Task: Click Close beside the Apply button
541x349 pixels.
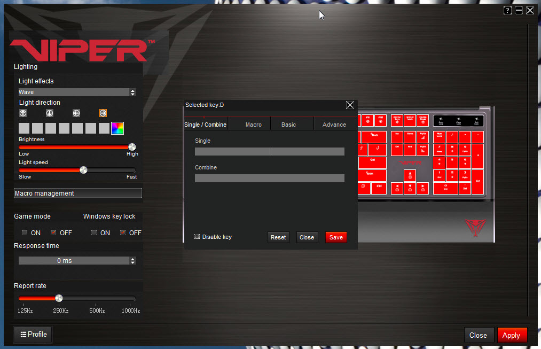Action: tap(479, 335)
